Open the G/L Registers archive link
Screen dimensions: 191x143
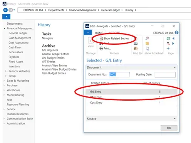coord(50,50)
